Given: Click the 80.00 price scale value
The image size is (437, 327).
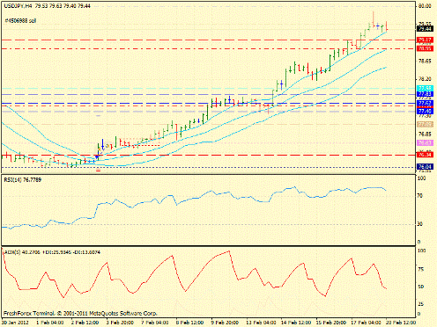Looking at the screenshot, I should pyautogui.click(x=425, y=6).
